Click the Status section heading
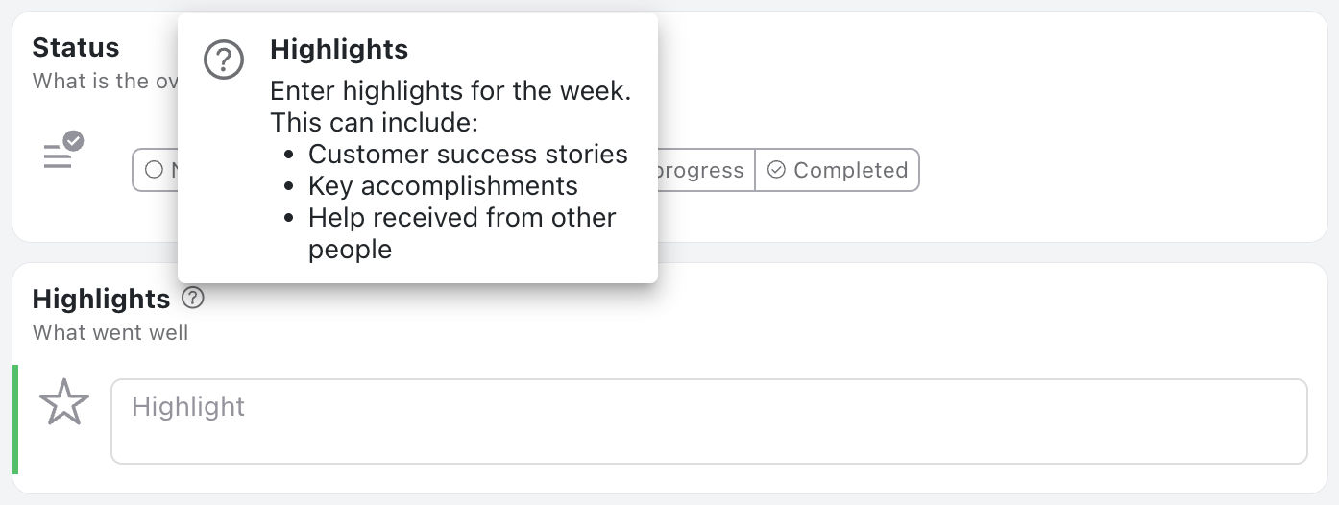Screen dimensions: 1339x505 pos(76,47)
